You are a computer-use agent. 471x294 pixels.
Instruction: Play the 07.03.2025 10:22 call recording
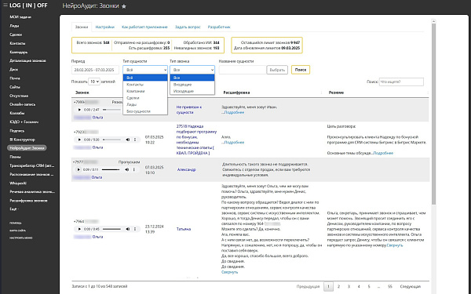coord(79,140)
